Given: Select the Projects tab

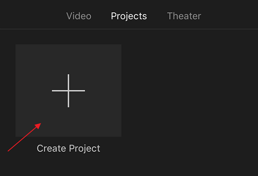Looking at the screenshot, I should (x=129, y=16).
